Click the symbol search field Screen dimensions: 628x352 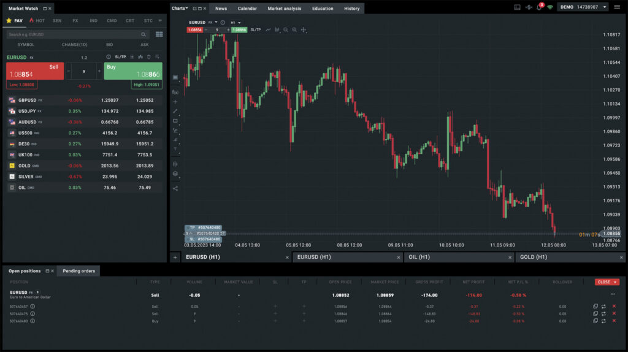click(74, 34)
